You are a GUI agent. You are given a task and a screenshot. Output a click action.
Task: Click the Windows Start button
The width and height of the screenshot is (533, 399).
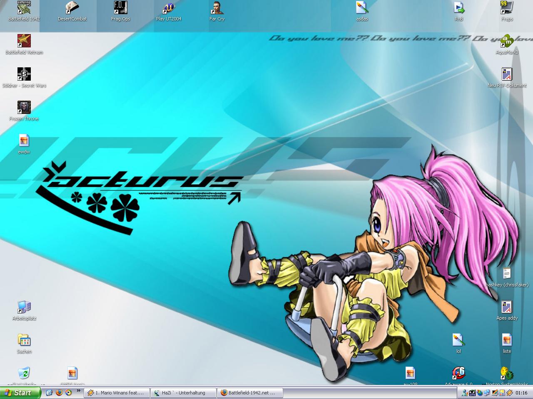click(x=20, y=393)
